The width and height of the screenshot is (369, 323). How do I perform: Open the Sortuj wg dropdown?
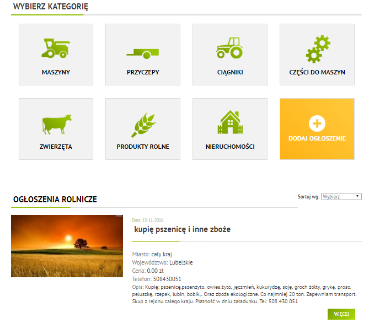(x=341, y=196)
